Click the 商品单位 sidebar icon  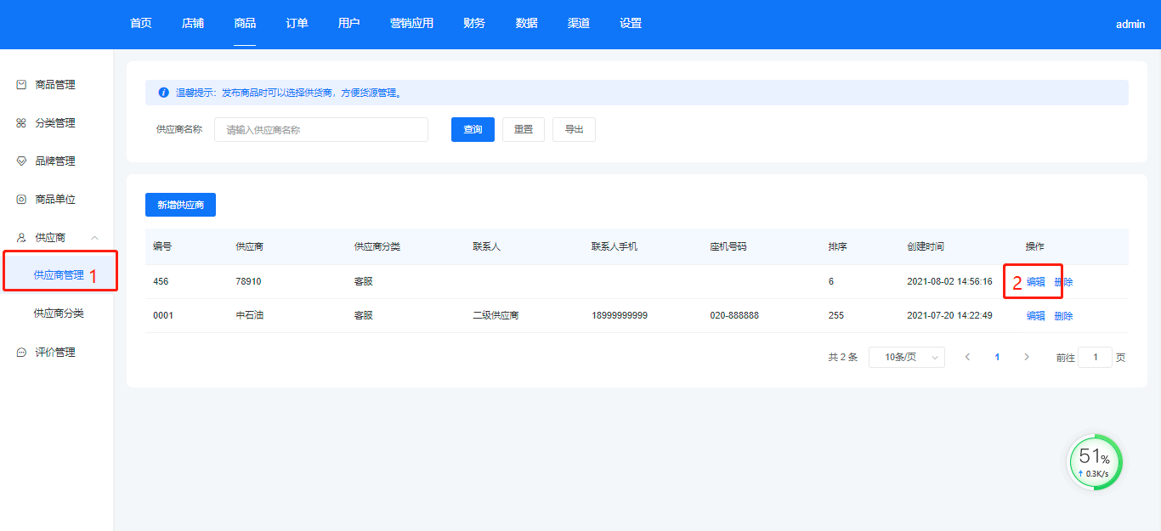point(22,200)
